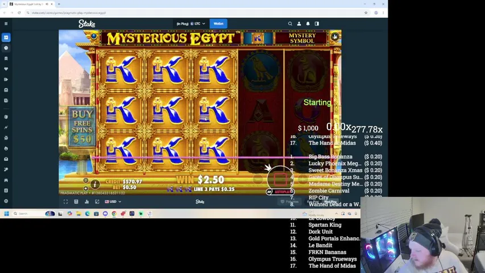Screen dimensions: 485x273
Task: Select the Mysterious Egypt browser tab
Action: point(30,4)
